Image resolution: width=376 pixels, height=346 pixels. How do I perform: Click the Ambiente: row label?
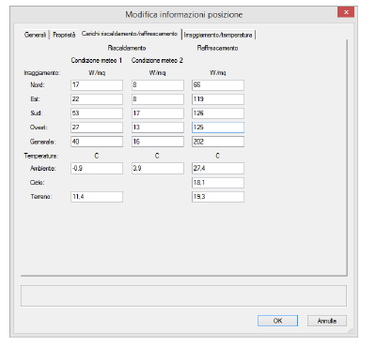click(x=43, y=168)
